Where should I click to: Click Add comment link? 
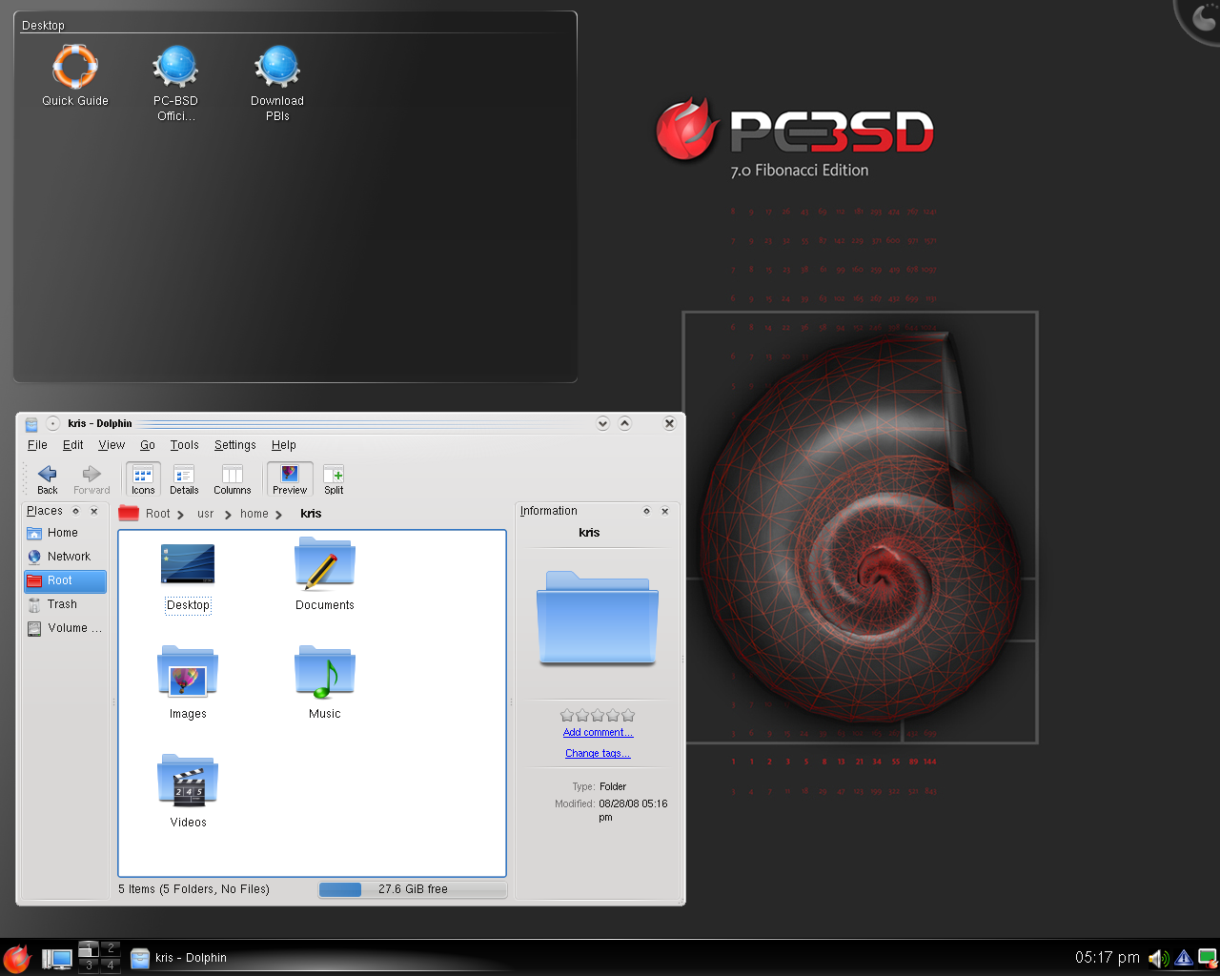598,732
